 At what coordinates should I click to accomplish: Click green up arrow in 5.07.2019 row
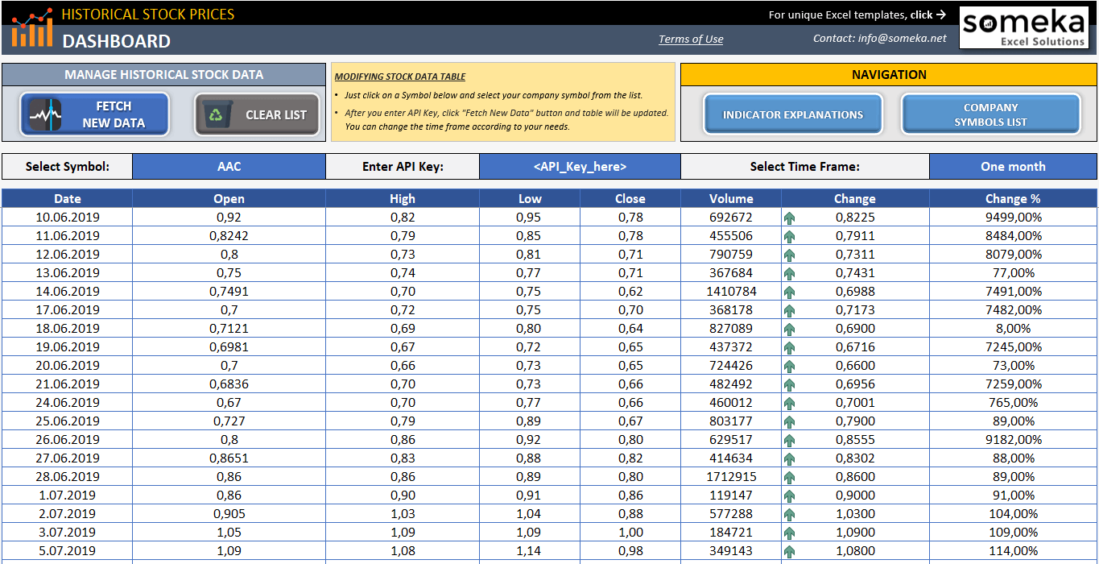789,551
